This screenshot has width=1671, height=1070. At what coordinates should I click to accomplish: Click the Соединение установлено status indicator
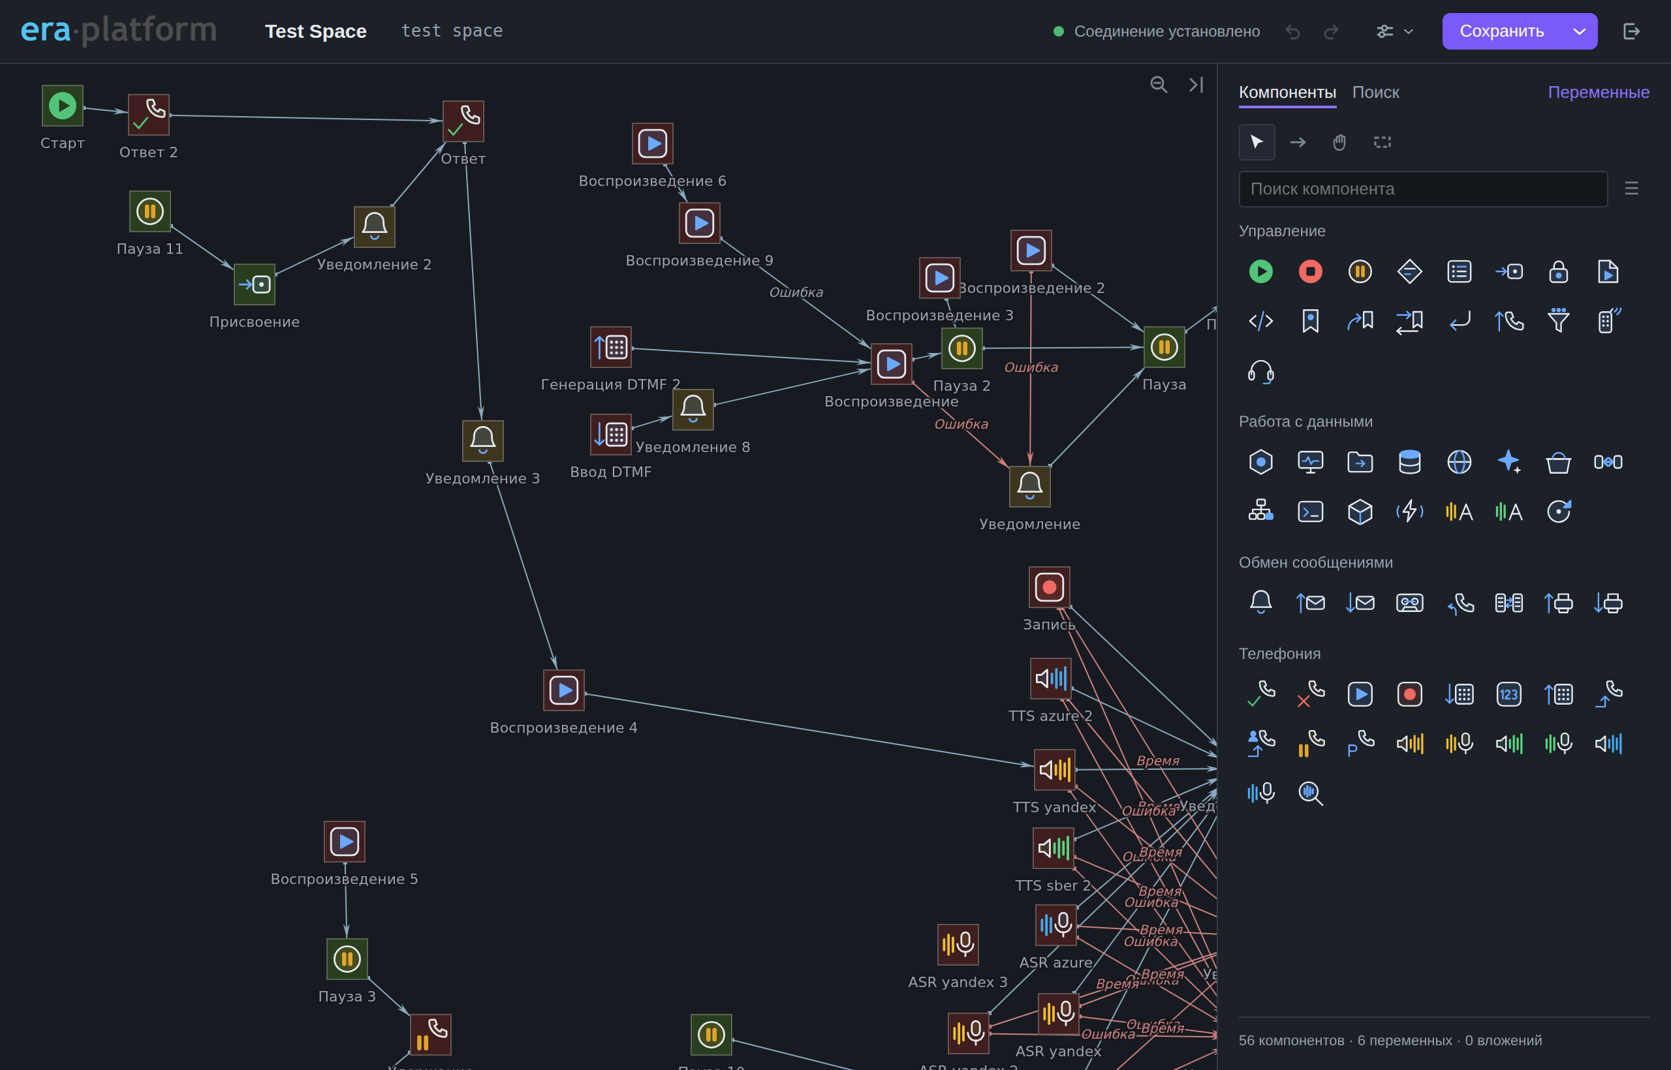[x=1157, y=31]
